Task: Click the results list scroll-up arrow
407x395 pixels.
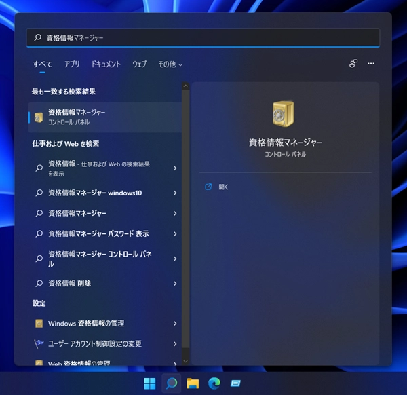Action: (186, 86)
